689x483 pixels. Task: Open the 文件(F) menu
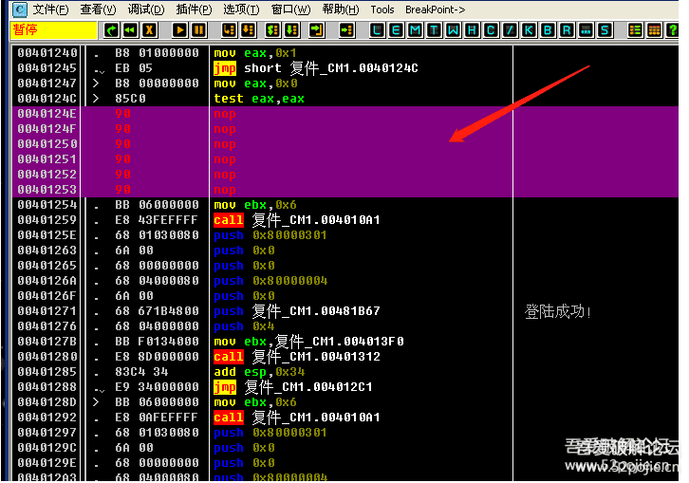pos(49,9)
